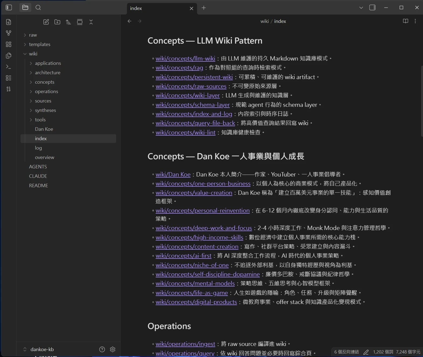The width and height of the screenshot is (423, 357).
Task: Click the note's vertical scrollbar
Action: (x=422, y=101)
